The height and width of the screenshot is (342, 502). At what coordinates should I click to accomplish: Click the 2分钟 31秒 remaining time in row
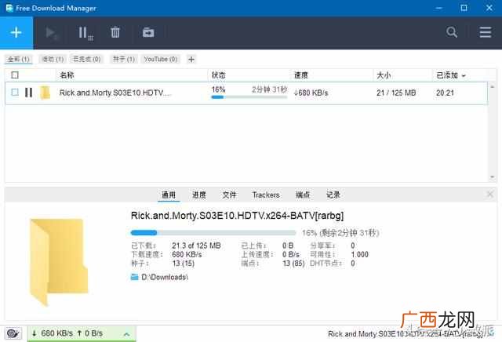coord(270,89)
